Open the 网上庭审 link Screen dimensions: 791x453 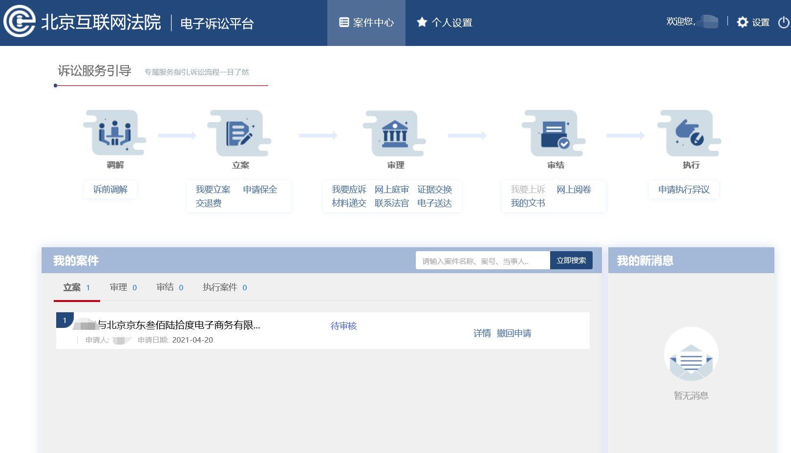coord(391,190)
